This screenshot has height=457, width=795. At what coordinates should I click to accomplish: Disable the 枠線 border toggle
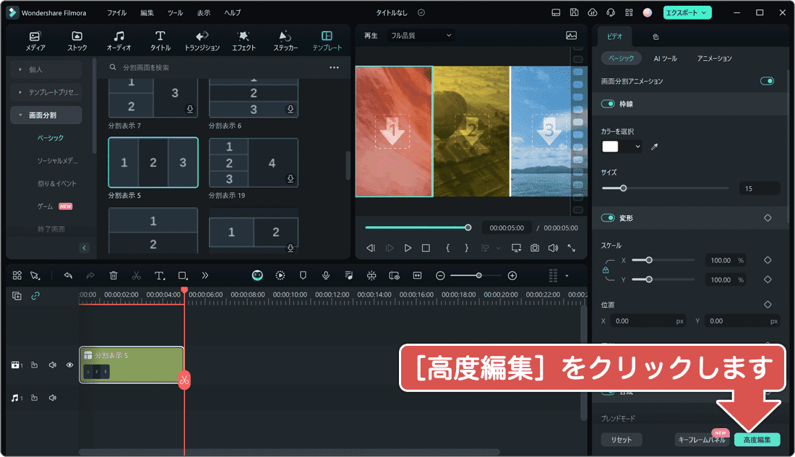coord(608,104)
